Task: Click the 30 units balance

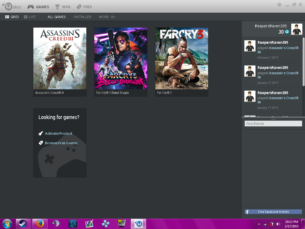Action: point(281,32)
